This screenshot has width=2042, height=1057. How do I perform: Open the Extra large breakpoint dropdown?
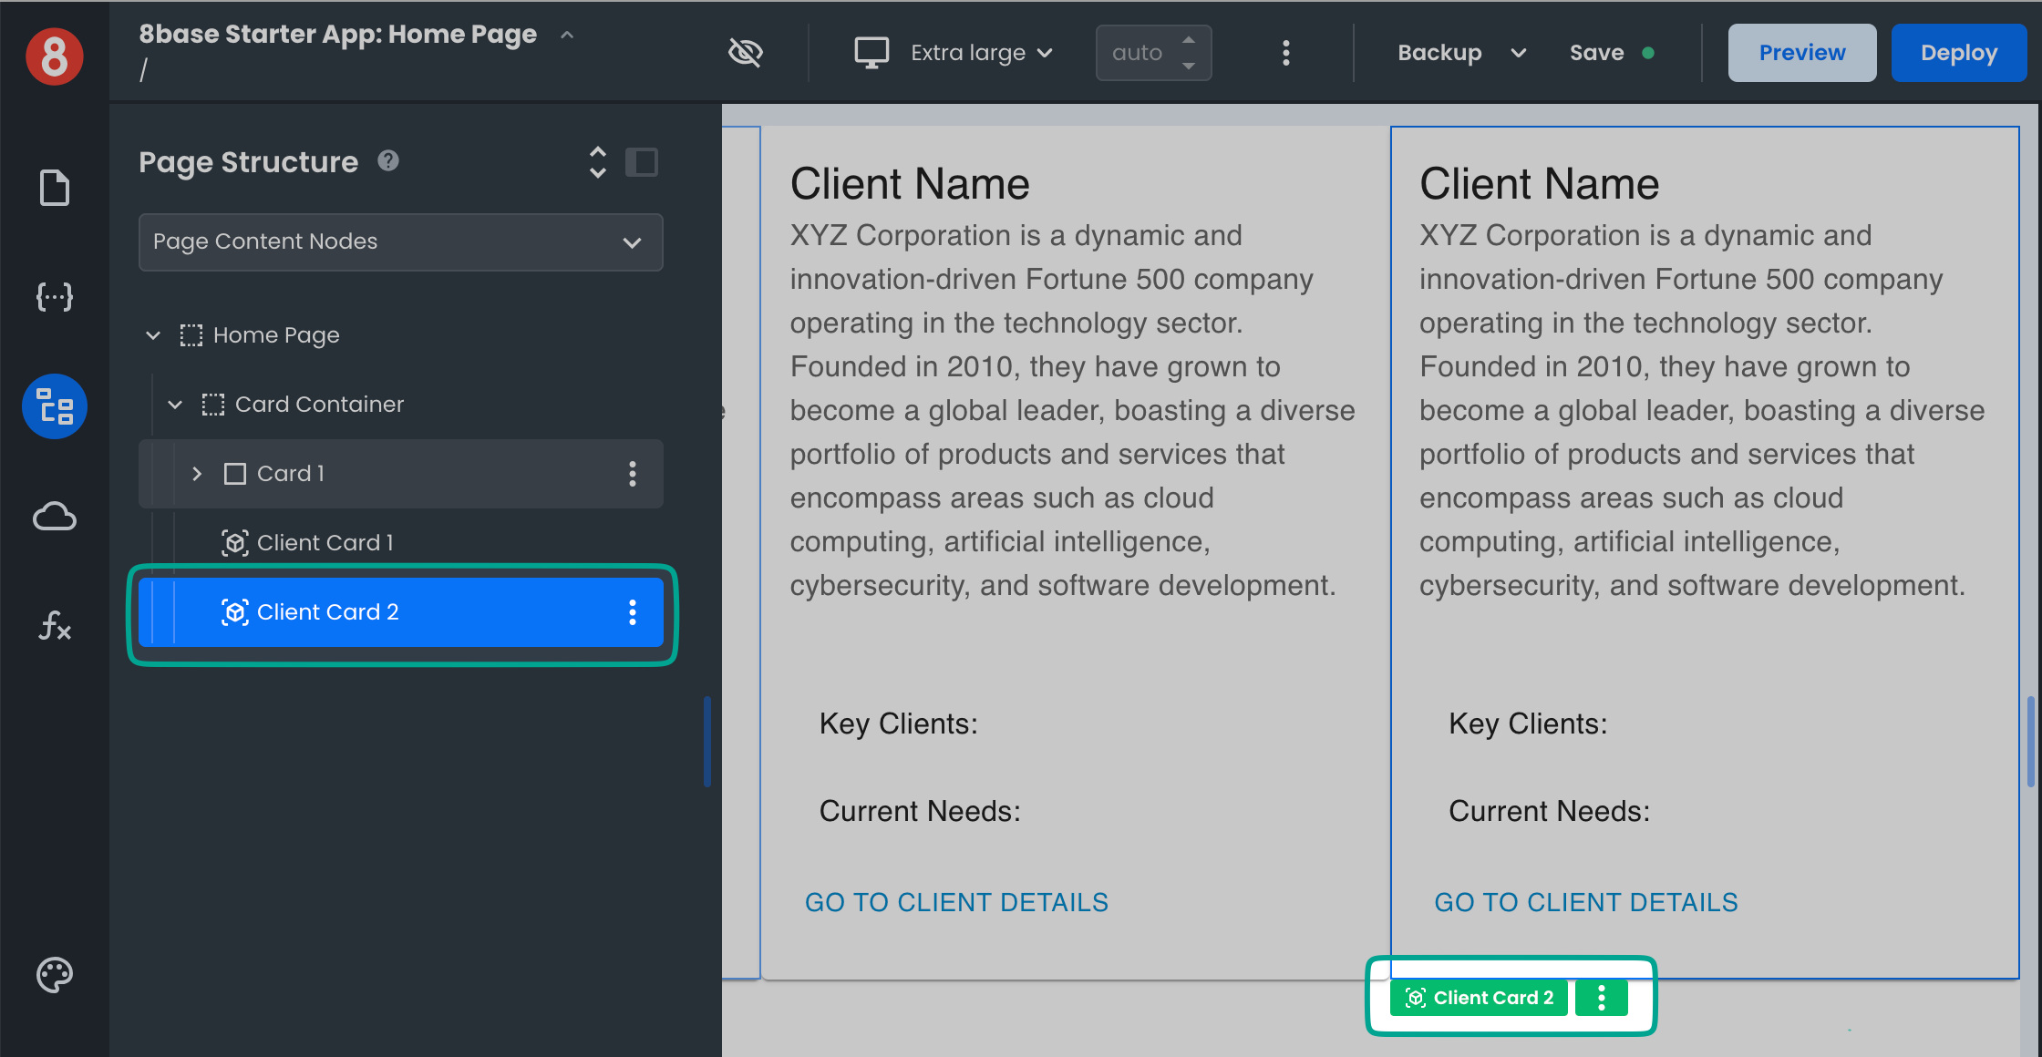tap(954, 53)
